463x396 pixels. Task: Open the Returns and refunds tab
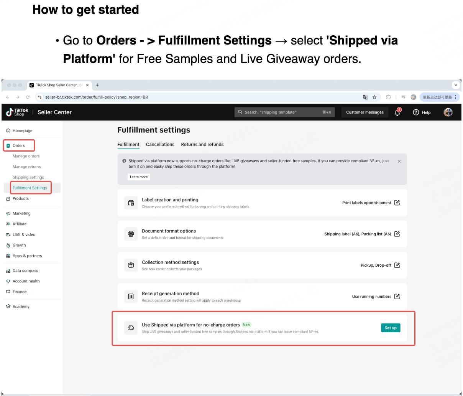coord(202,145)
